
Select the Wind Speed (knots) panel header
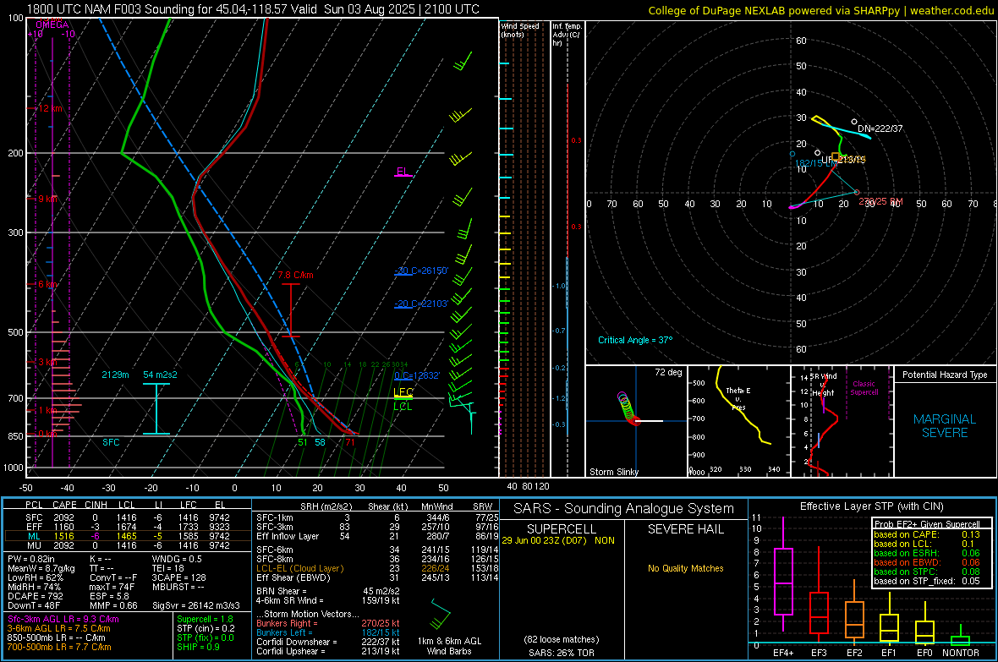520,30
